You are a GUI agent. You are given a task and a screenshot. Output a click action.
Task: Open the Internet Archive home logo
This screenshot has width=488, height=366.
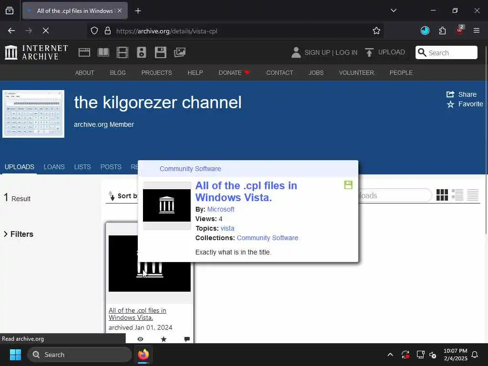point(36,52)
